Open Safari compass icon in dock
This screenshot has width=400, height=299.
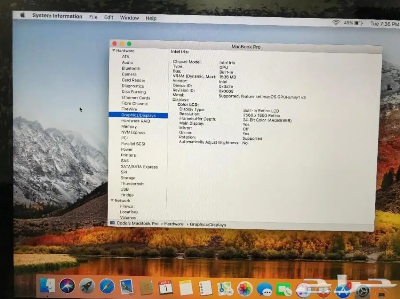(107, 286)
